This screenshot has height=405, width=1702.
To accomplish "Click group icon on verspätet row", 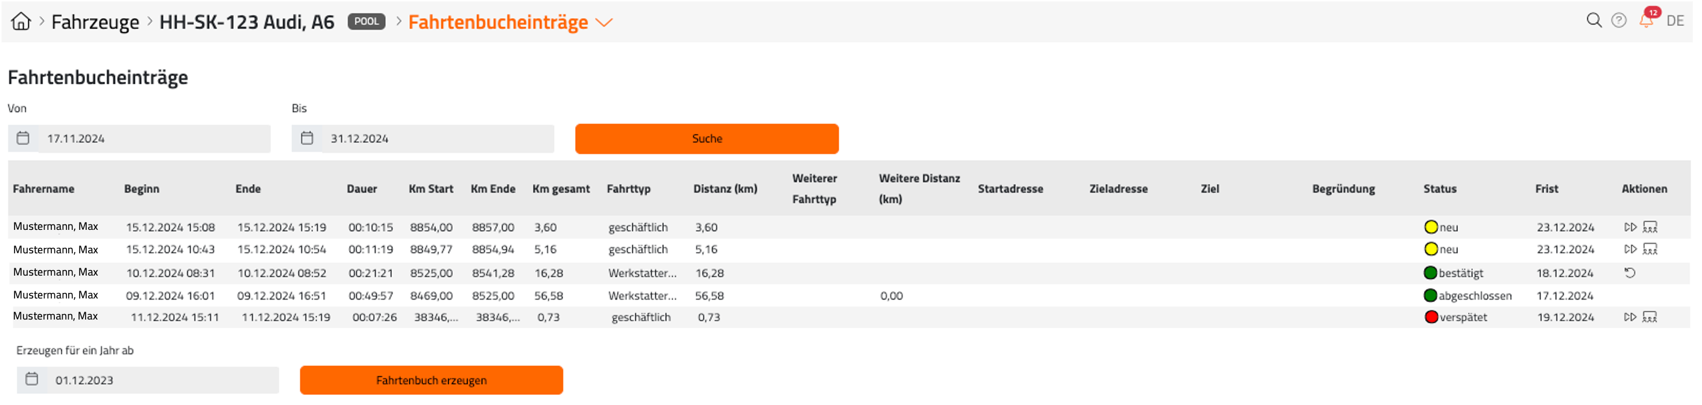I will click(1650, 317).
